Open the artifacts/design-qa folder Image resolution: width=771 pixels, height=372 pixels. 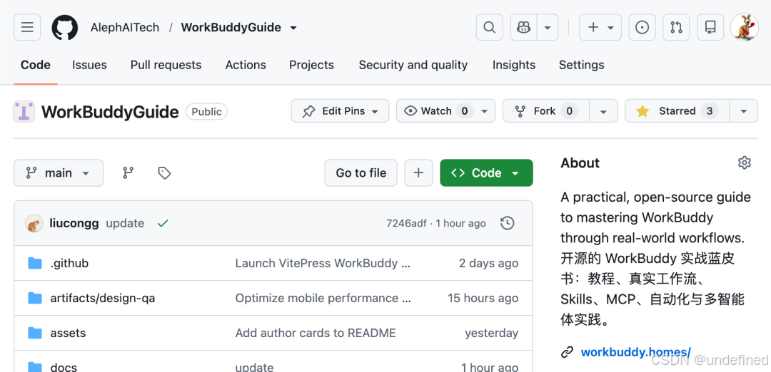tap(102, 298)
